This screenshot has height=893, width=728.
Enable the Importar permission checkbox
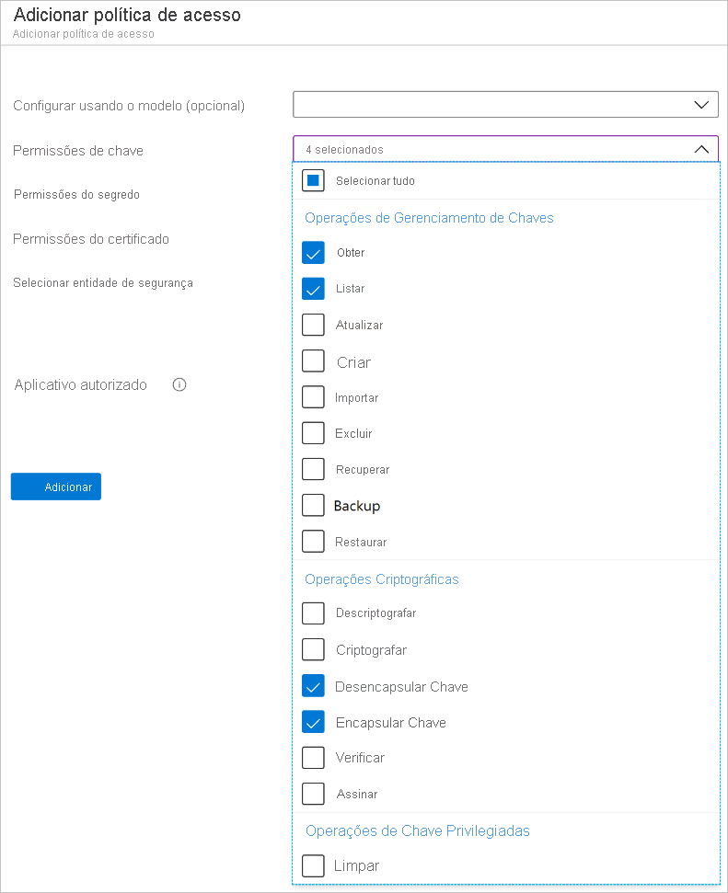[x=313, y=397]
